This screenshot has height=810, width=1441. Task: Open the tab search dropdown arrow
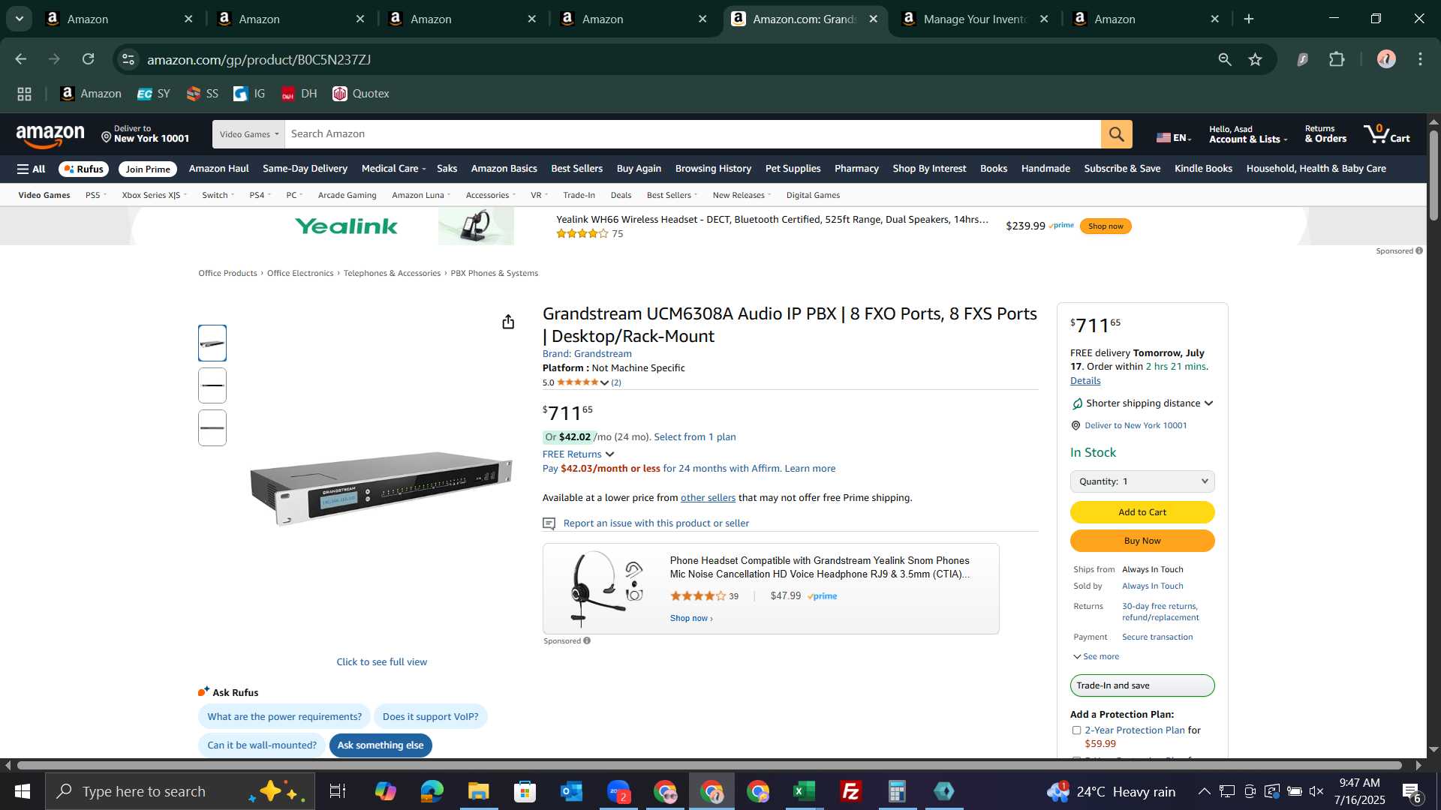(20, 19)
